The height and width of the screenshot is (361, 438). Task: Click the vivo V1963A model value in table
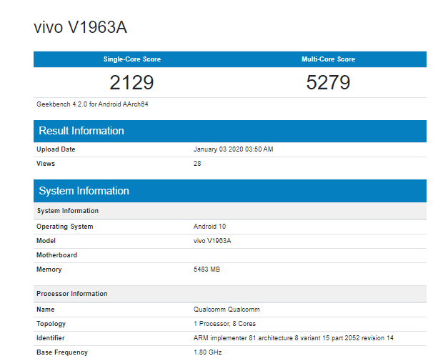212,241
